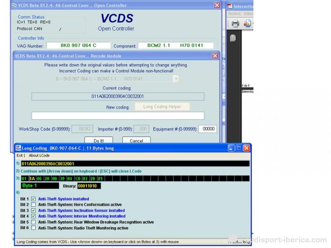This screenshot has height=248, width=331.
Task: Minimize the Long Coding window
Action: tap(232, 148)
